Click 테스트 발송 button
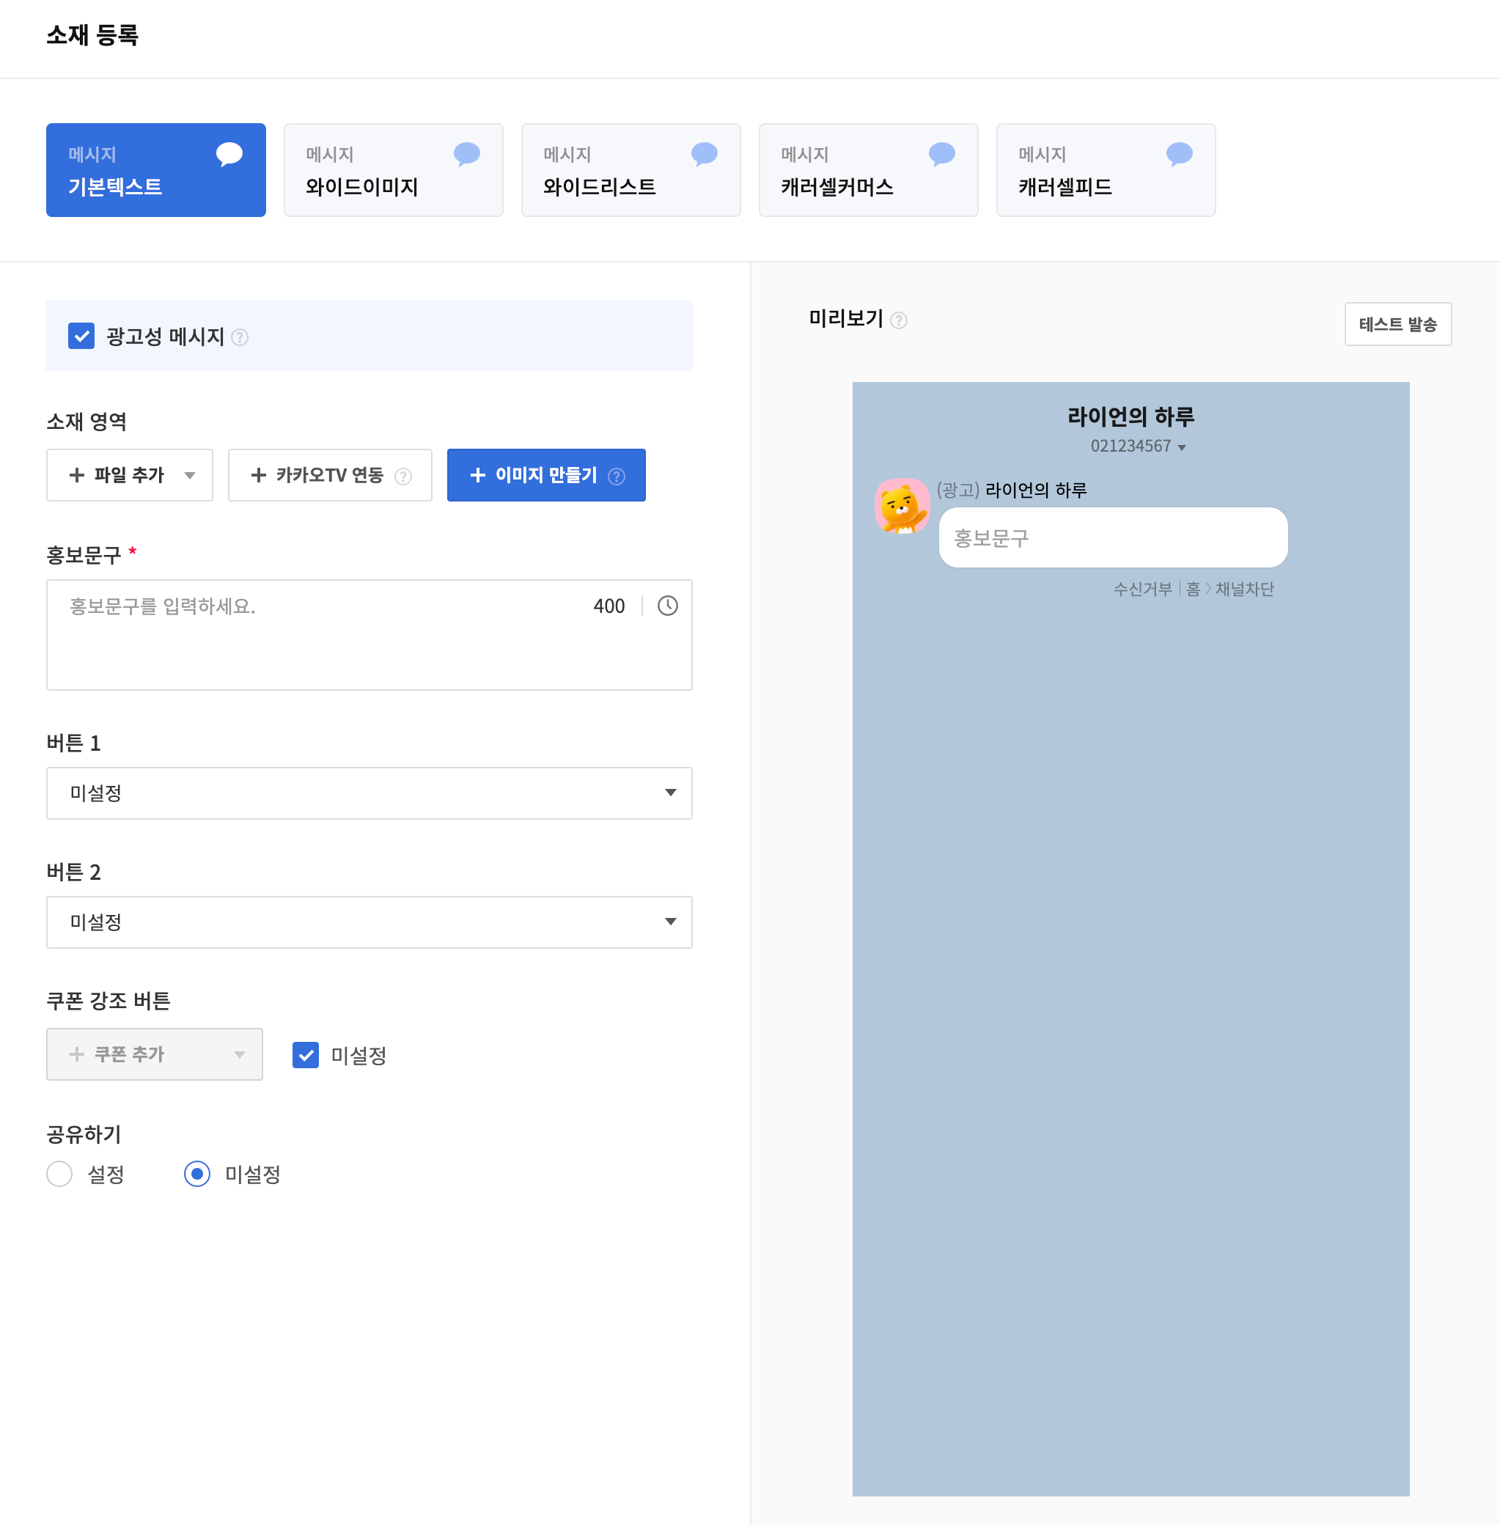 [x=1397, y=324]
